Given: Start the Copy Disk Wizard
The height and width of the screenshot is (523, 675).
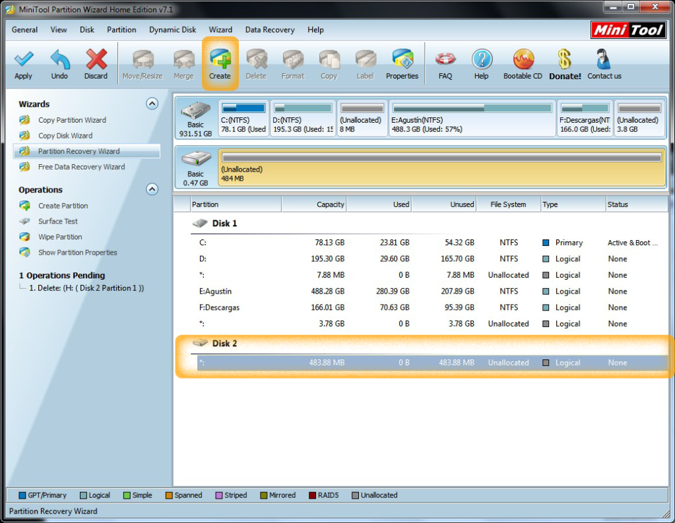Looking at the screenshot, I should tap(65, 136).
